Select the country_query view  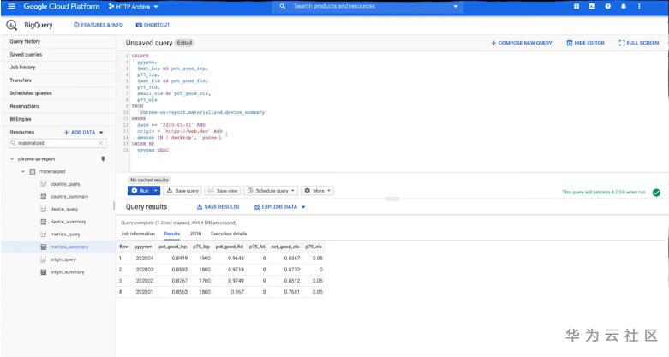[65, 184]
